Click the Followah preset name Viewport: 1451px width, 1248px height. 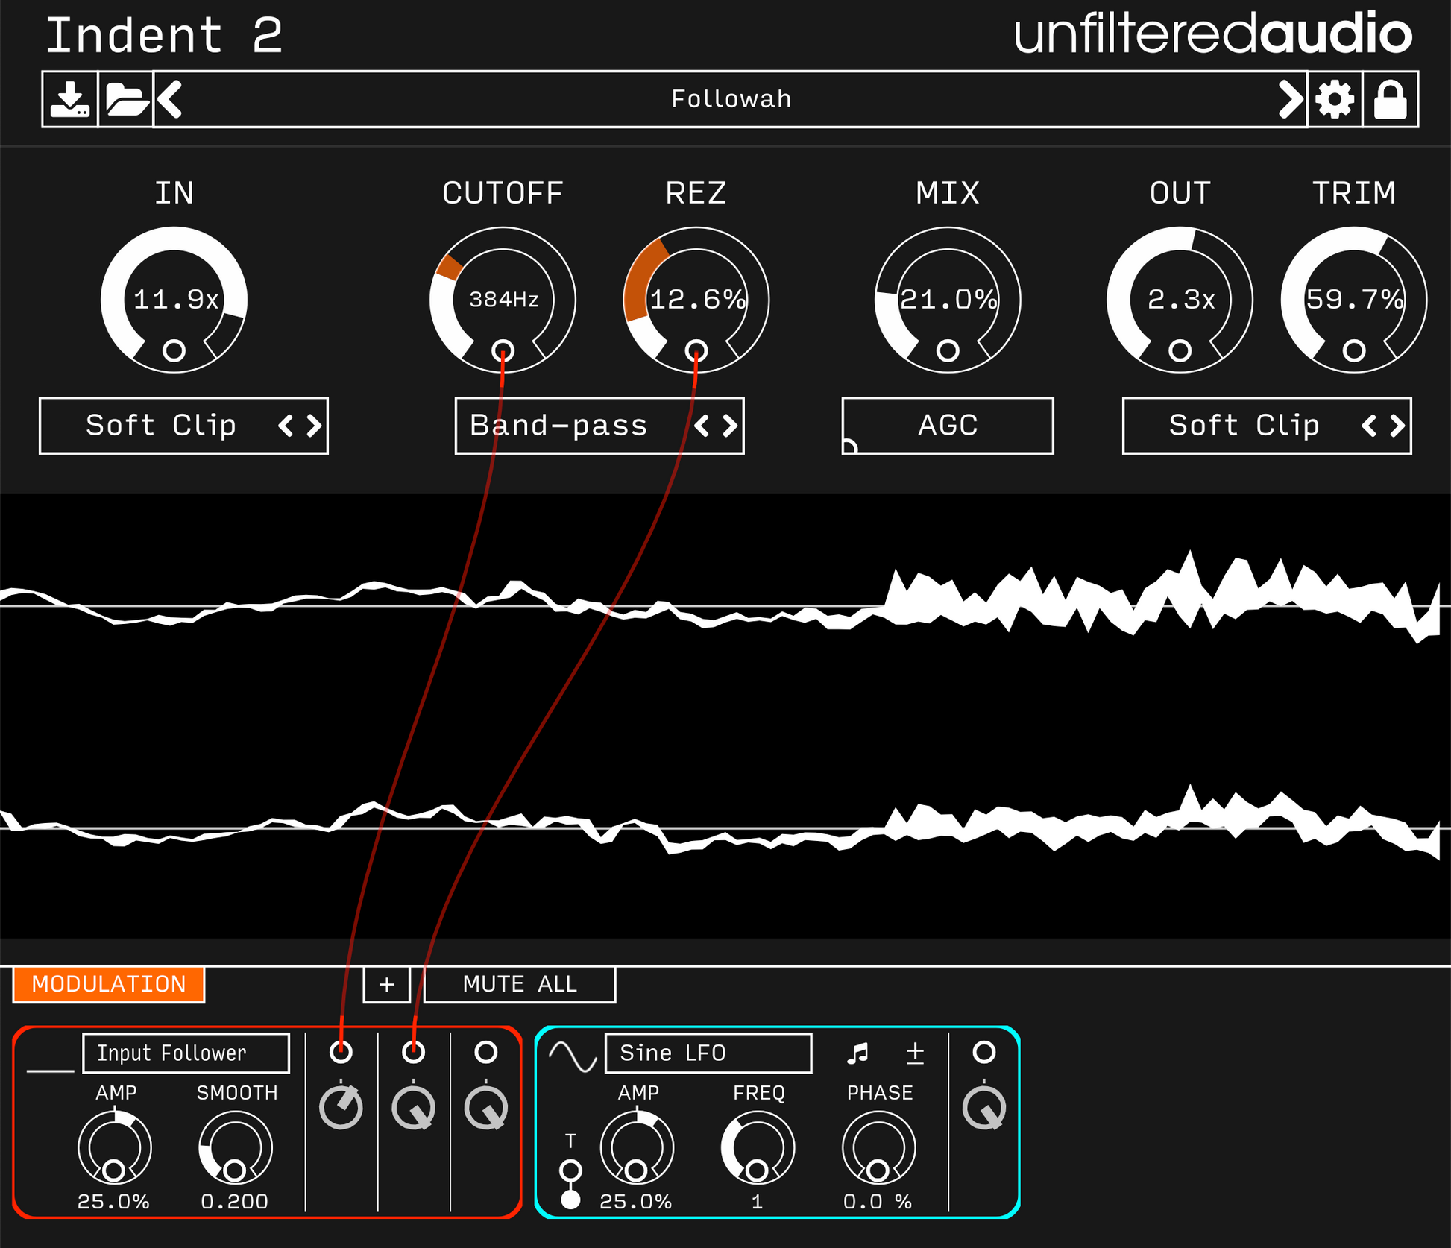pos(731,99)
